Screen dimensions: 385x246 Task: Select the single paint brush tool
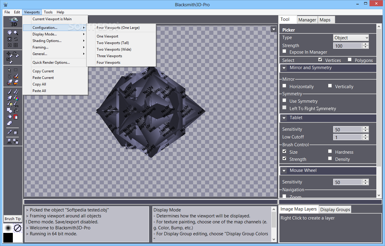[x=9, y=91]
